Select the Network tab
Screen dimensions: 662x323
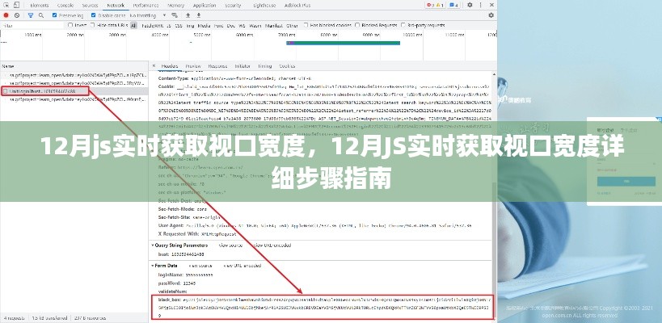pyautogui.click(x=116, y=5)
